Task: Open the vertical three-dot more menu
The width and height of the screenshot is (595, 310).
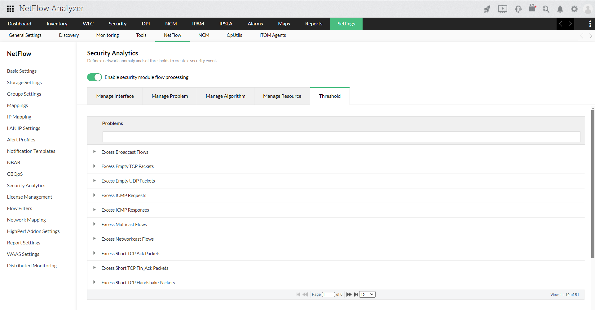Action: tap(590, 24)
